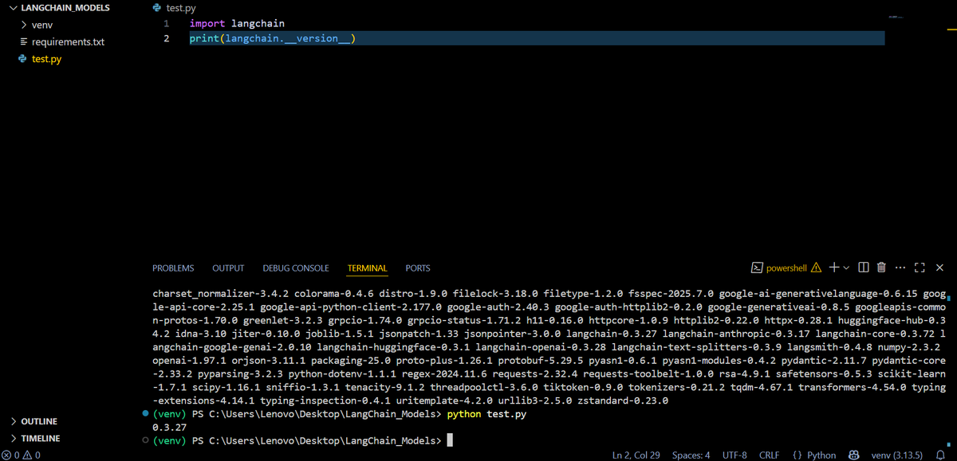957x461 pixels.
Task: Click the powershell terminal icon
Action: point(758,268)
